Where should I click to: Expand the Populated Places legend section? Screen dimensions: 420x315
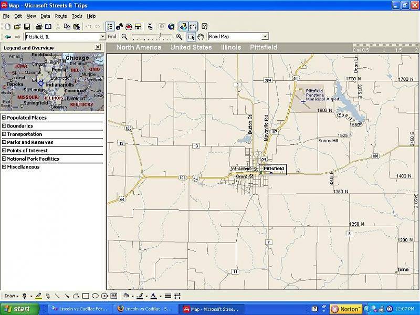click(4, 118)
